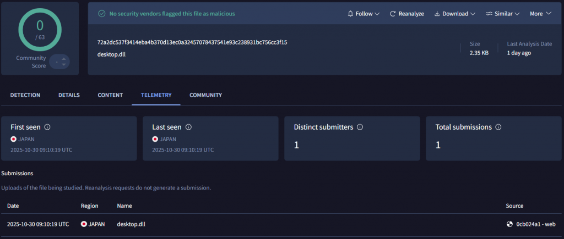The width and height of the screenshot is (564, 239).
Task: Click the Reanalyze refresh icon
Action: pos(393,14)
